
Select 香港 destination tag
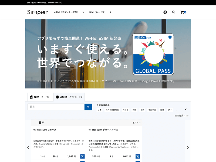(x=162, y=110)
